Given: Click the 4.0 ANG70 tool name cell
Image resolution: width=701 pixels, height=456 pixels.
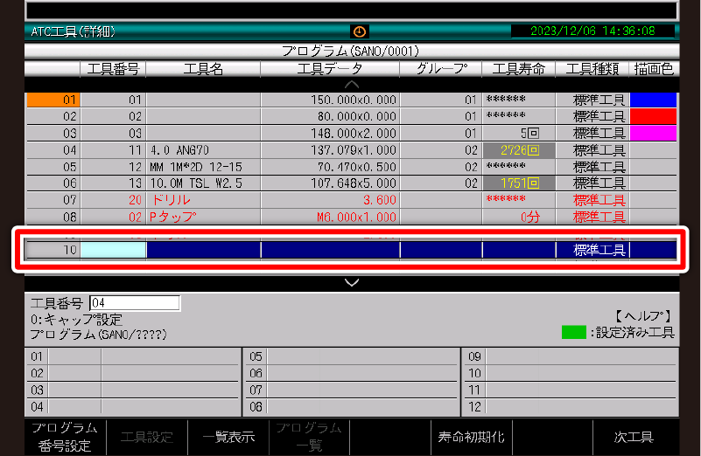Looking at the screenshot, I should 202,150.
